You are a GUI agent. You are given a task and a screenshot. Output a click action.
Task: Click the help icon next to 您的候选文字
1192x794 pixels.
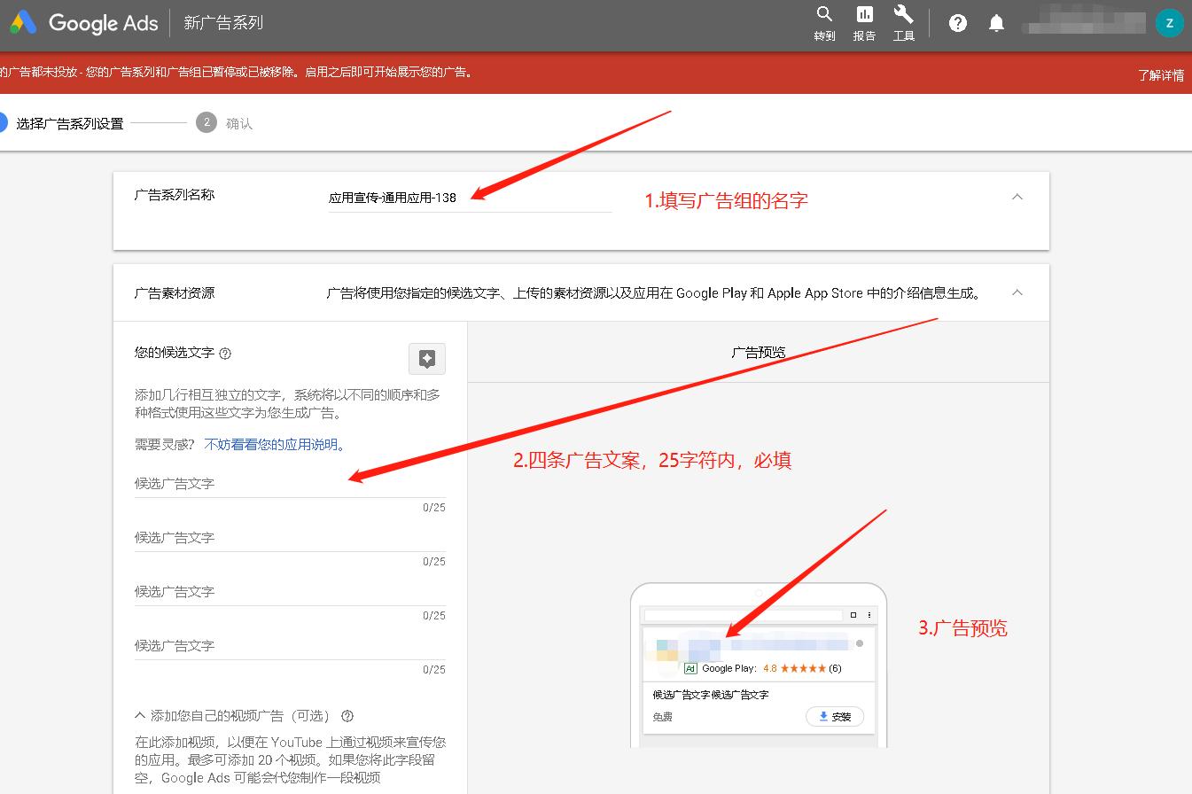click(x=224, y=353)
